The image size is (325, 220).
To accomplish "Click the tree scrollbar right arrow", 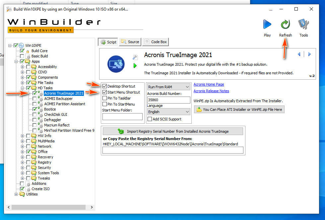I will pos(92,207).
